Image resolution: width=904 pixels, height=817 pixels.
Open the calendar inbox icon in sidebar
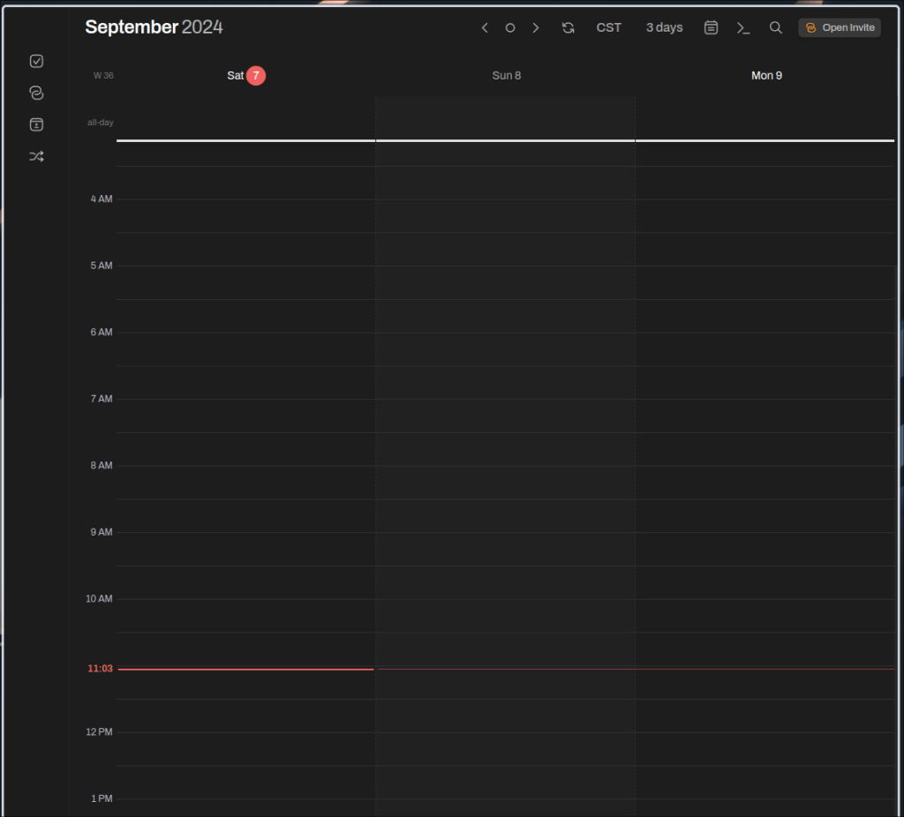(36, 124)
